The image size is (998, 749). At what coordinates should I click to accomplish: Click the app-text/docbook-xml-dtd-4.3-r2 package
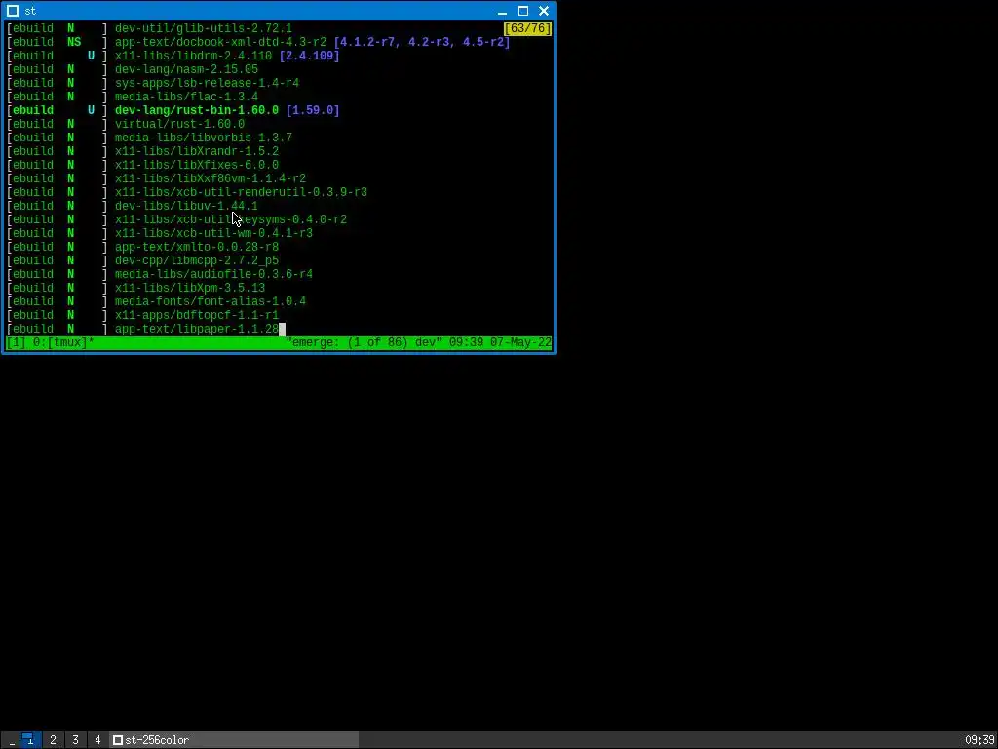coord(220,42)
